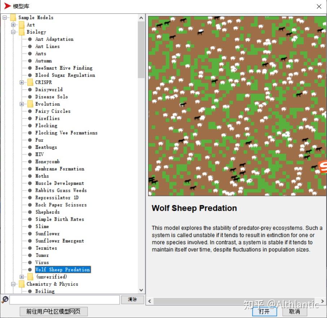This screenshot has height=318, width=327.
Task: Select the Termites model
Action: [x=46, y=248]
